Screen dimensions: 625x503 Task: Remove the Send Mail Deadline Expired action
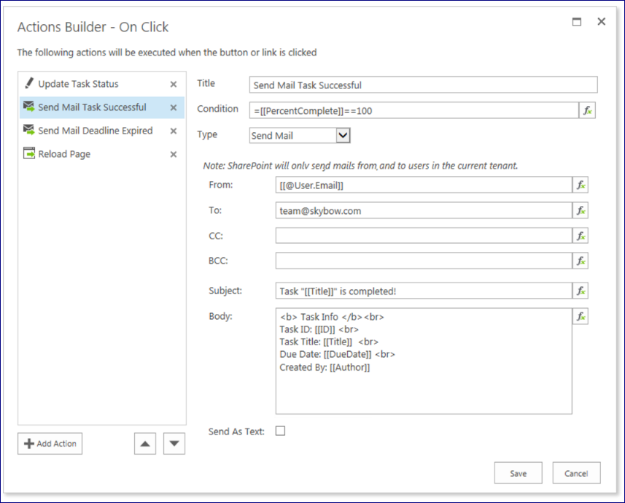click(x=174, y=131)
